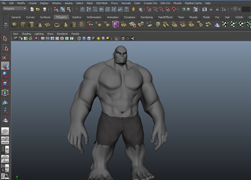This screenshot has width=251, height=180.
Task: Open the Pipeline Cache menu
Action: (x=193, y=3)
